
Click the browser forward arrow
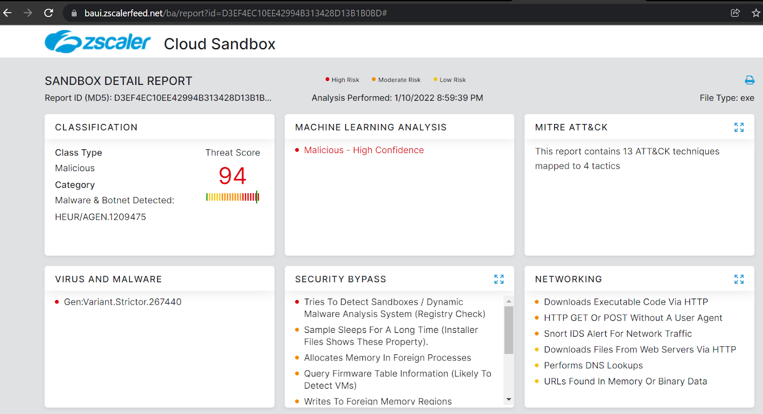click(x=28, y=13)
